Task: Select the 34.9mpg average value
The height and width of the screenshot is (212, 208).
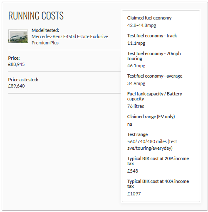Action: (x=136, y=83)
